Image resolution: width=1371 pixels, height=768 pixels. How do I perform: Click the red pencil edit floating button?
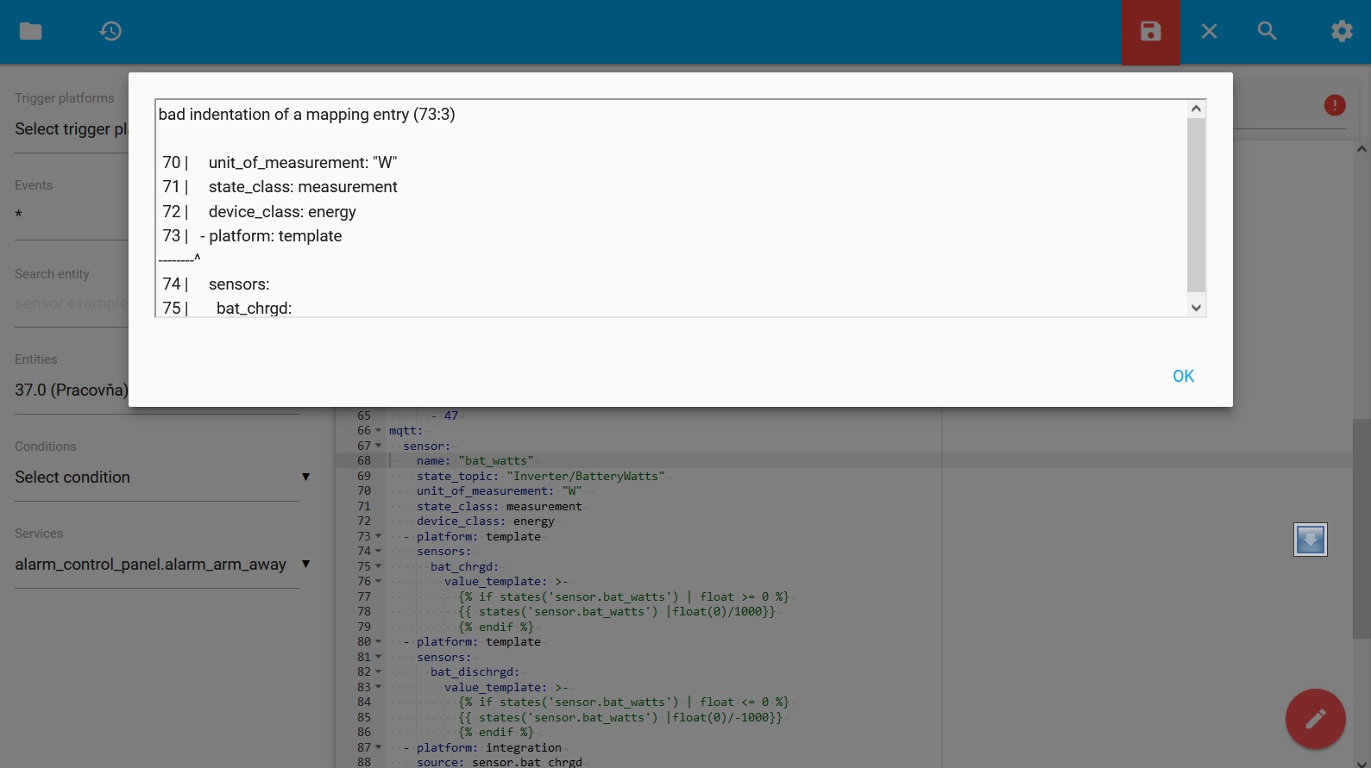[x=1316, y=719]
